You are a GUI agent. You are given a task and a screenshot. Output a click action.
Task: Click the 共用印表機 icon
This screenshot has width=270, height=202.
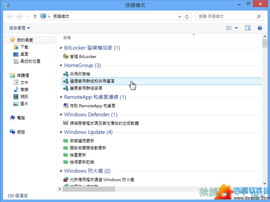pos(65,74)
